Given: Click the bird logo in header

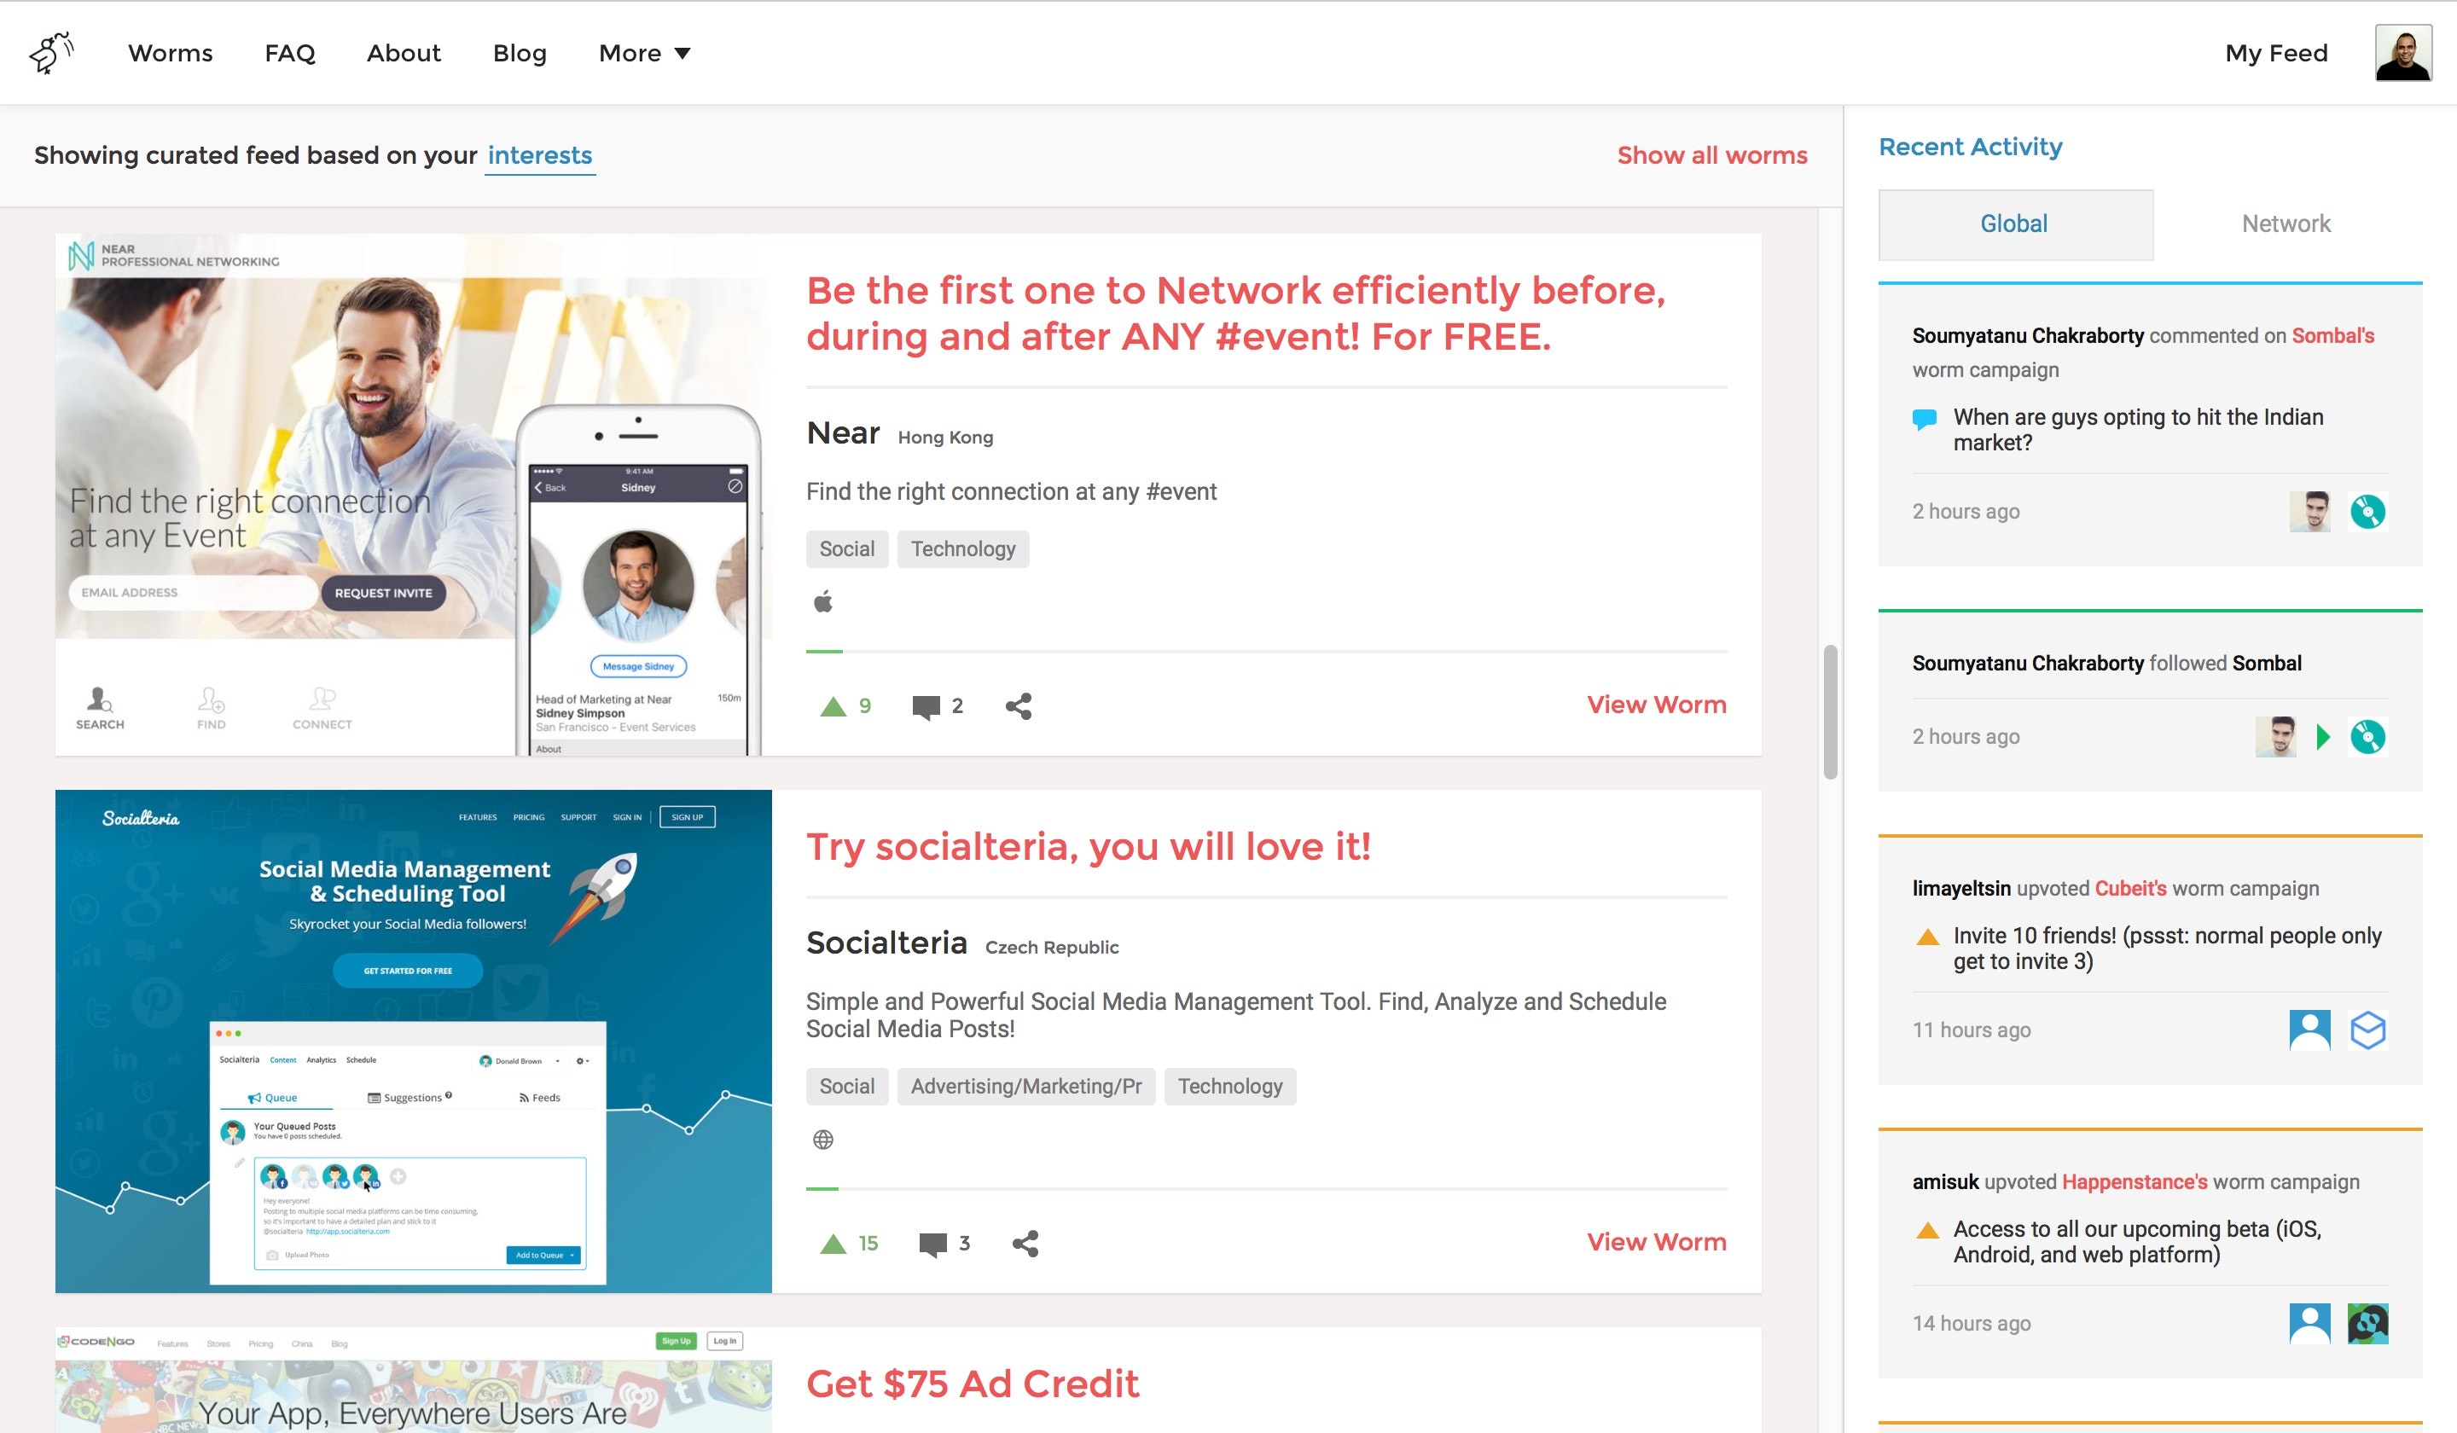Looking at the screenshot, I should point(50,53).
